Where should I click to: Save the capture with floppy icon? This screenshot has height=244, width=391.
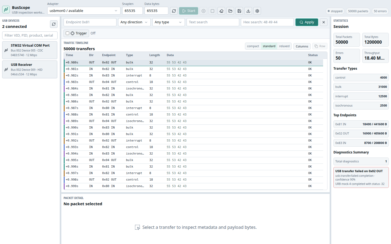pyautogui.click(x=239, y=11)
